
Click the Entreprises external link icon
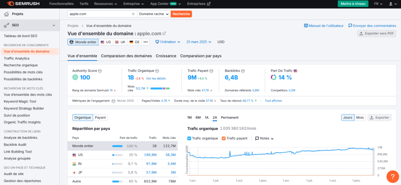point(209,4)
